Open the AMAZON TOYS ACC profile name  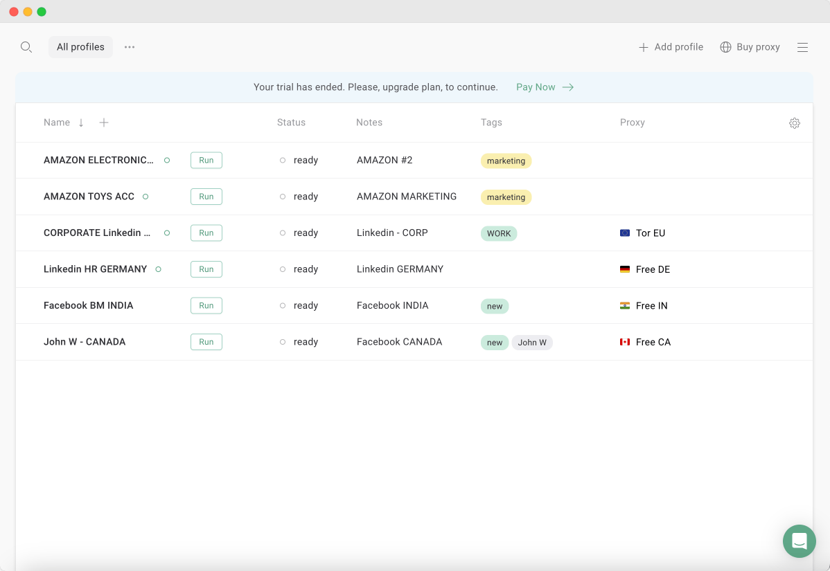(89, 197)
